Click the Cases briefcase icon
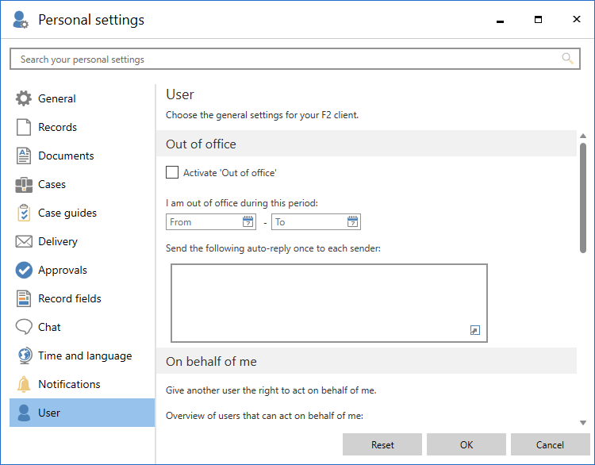Screen dimensions: 595x465 24,185
